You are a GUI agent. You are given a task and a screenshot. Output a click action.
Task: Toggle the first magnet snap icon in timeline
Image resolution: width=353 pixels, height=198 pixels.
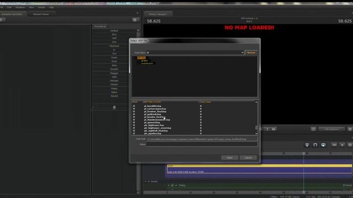[x=307, y=145]
